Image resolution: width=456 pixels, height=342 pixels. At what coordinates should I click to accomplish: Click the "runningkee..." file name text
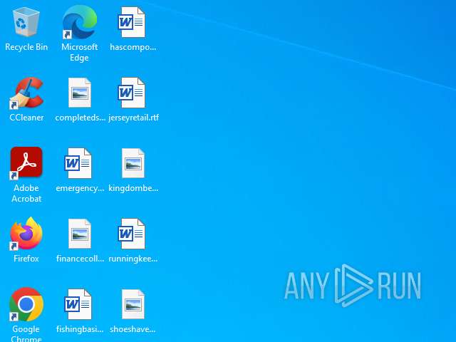133,259
